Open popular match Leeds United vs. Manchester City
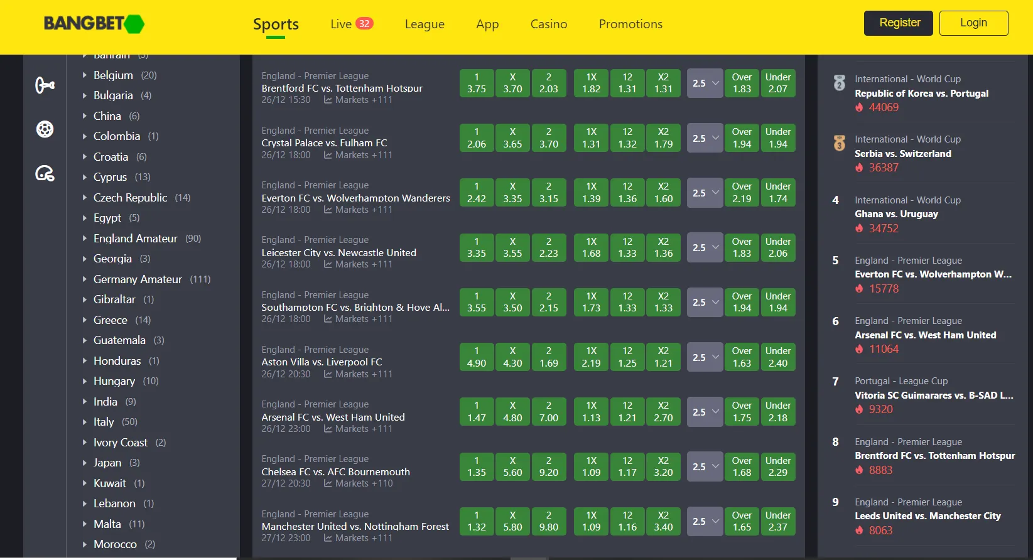Image resolution: width=1033 pixels, height=560 pixels. [928, 516]
